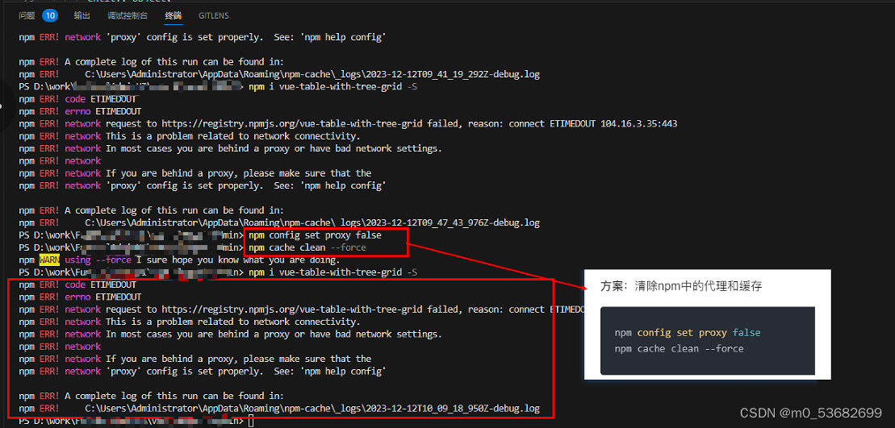Click the log path ending 10_09_18_950Z-debug.log
895x428 pixels.
pos(312,408)
